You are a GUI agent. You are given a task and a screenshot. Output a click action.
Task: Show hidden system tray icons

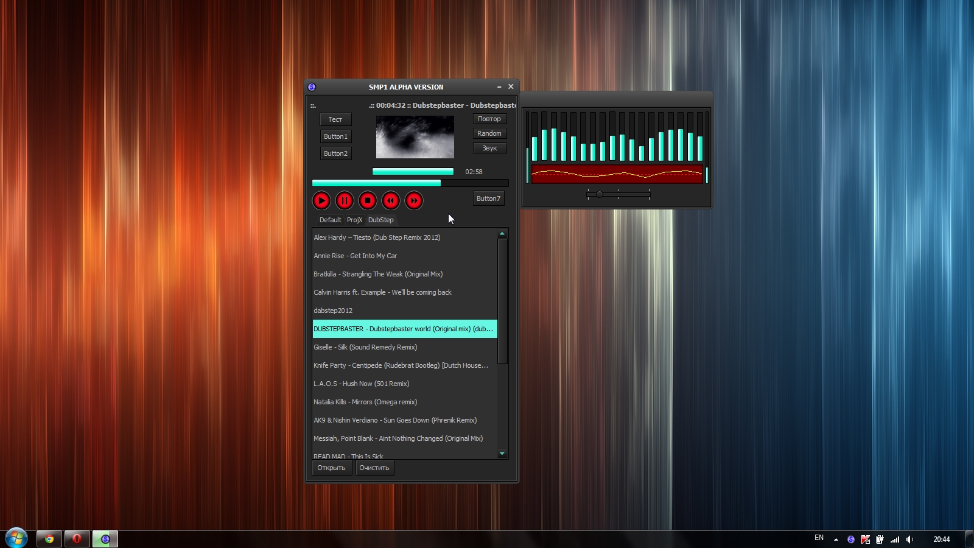point(836,539)
